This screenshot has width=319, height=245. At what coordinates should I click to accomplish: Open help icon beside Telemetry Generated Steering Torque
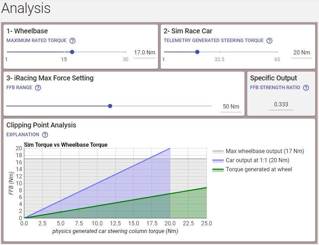click(x=269, y=41)
